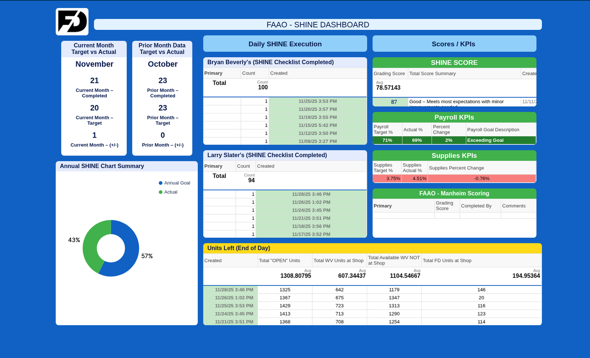
Task: Select the 11/20/25 3:57 PM checklist entry
Action: (317, 109)
